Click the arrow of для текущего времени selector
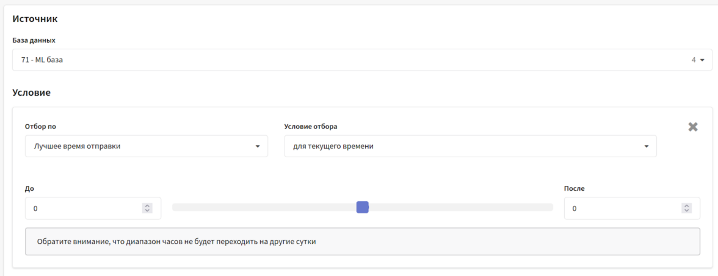718x276 pixels. coord(647,146)
